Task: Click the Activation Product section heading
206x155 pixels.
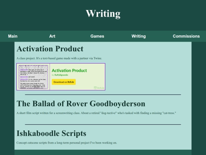Action: (50, 49)
